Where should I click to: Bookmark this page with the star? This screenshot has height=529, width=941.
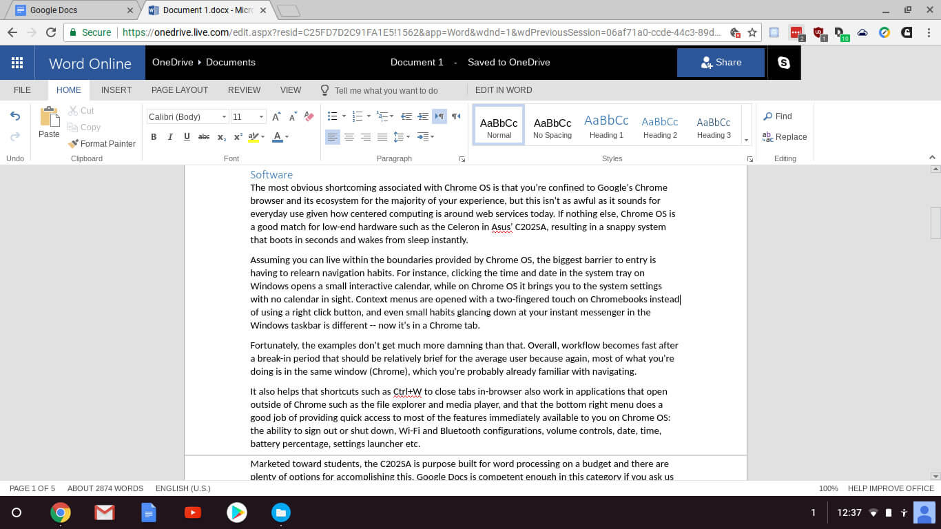[x=752, y=32]
